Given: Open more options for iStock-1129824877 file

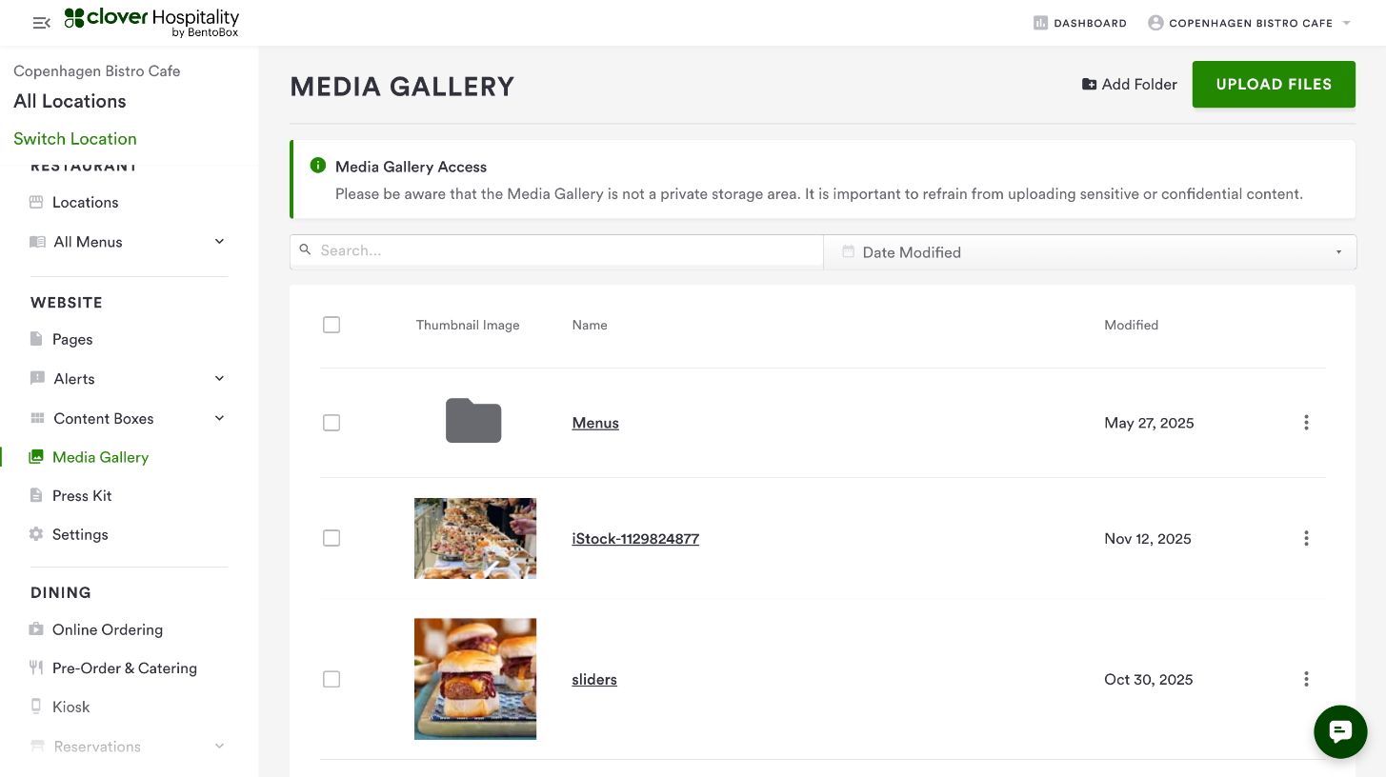Looking at the screenshot, I should [x=1306, y=539].
